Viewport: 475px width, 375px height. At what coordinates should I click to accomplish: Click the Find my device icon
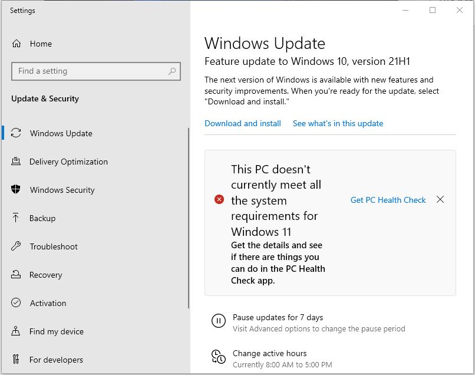(x=16, y=331)
